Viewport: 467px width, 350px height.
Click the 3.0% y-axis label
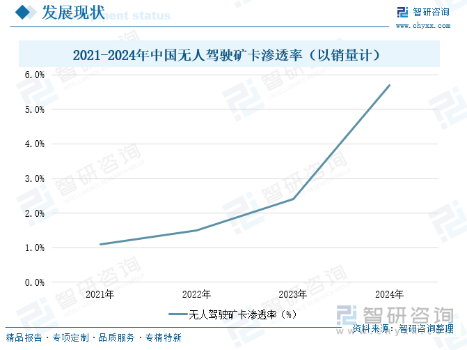35,178
